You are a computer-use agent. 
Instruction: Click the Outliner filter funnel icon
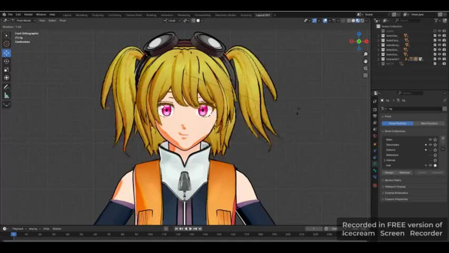tap(436, 21)
